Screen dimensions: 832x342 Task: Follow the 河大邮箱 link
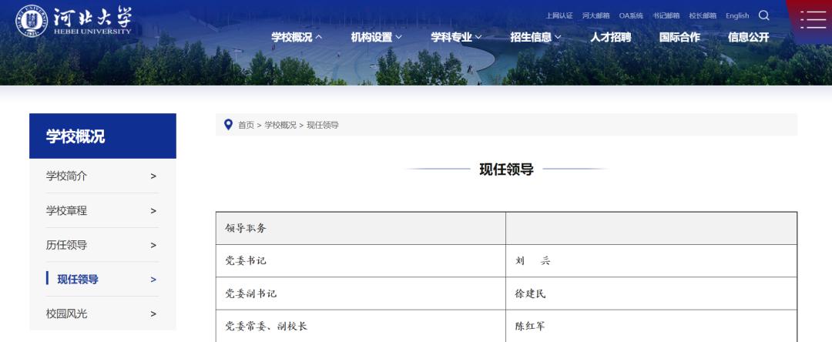tap(595, 16)
